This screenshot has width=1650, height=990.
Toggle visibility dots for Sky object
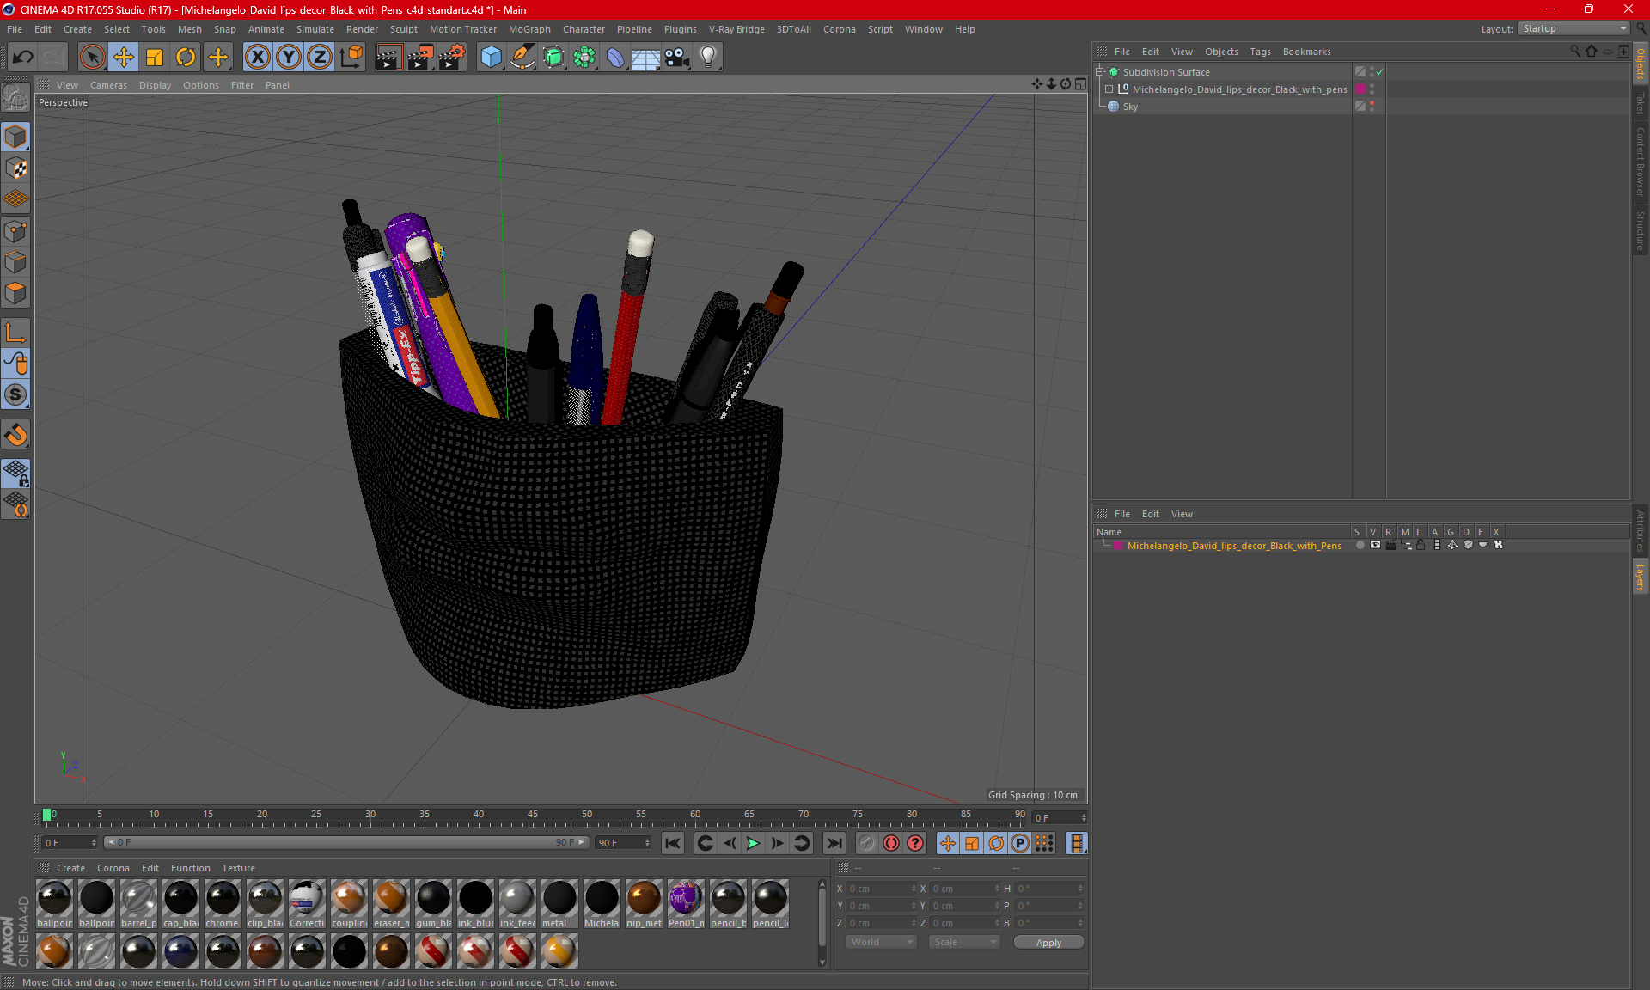point(1372,106)
